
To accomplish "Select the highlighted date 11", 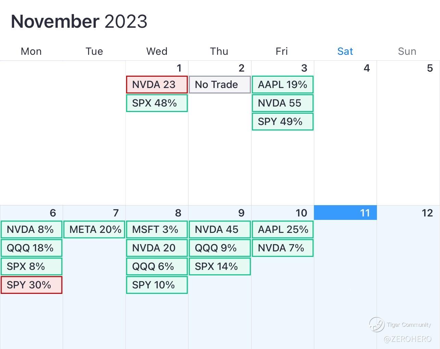I will [x=345, y=213].
